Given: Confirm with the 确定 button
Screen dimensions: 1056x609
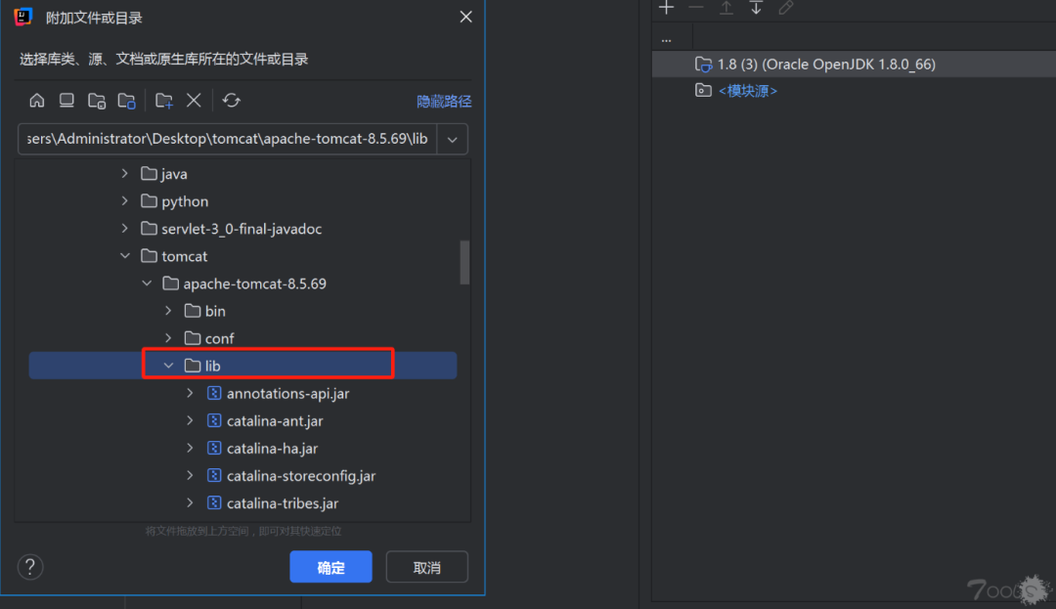Looking at the screenshot, I should coord(330,567).
